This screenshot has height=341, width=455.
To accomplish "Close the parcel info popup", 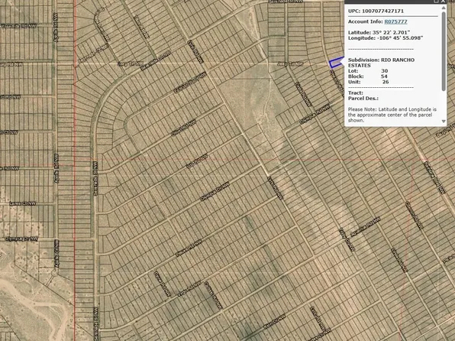I will [443, 2].
